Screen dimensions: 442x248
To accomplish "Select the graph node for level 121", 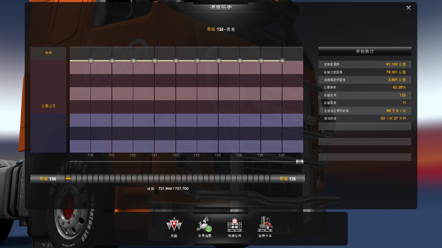I will pos(155,61).
